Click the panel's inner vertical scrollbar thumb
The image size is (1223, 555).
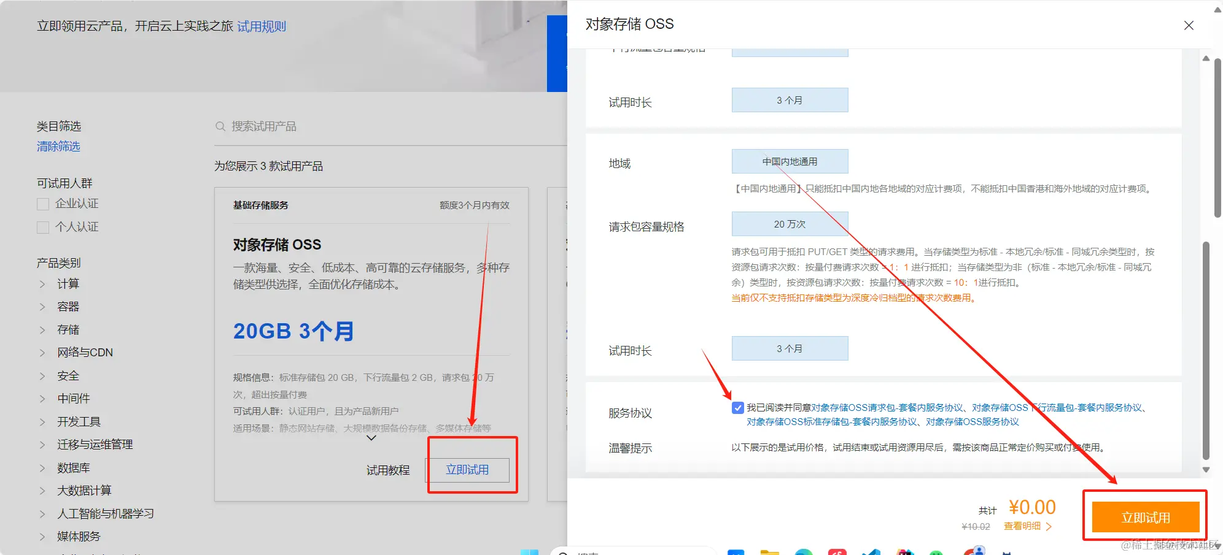click(1206, 350)
